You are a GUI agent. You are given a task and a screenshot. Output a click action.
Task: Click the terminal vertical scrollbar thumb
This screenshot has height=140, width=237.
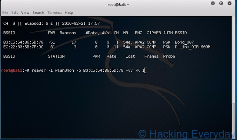234,120
